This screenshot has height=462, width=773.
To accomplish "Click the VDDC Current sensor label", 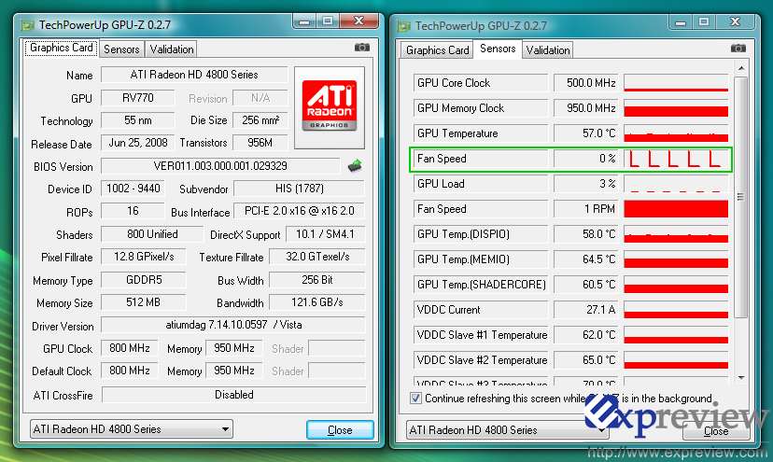I will tap(481, 310).
